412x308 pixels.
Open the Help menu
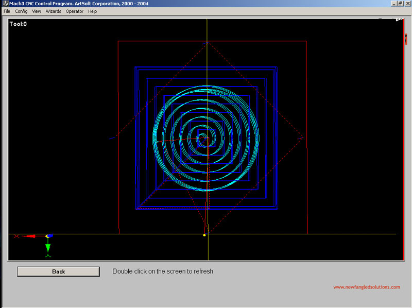[x=93, y=11]
